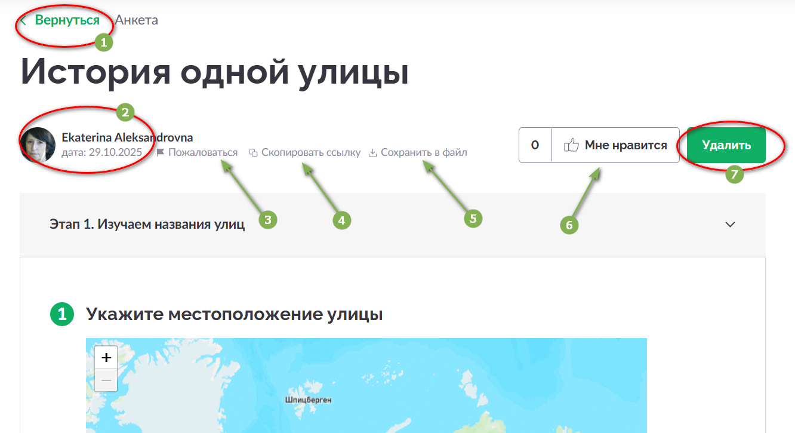Go back via the Вернуться link

coord(67,20)
